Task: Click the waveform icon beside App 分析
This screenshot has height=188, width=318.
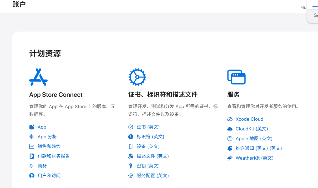Action: pos(32,137)
